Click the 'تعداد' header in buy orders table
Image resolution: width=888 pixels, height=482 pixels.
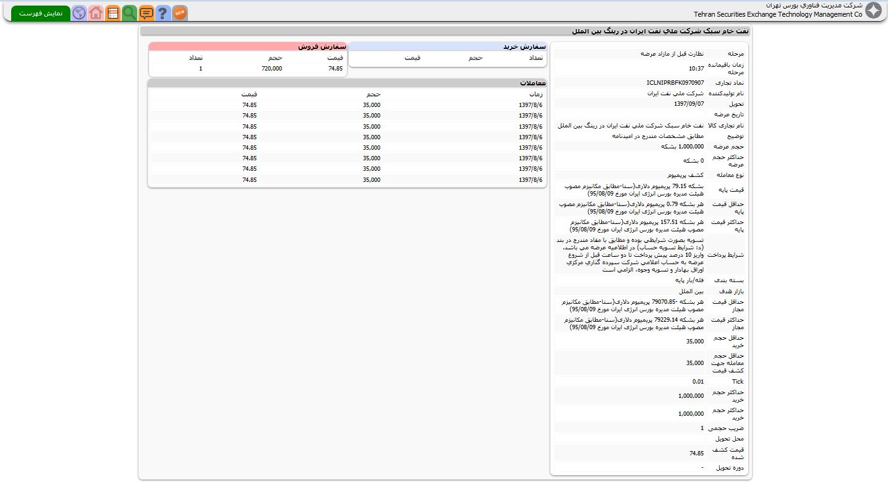[536, 58]
